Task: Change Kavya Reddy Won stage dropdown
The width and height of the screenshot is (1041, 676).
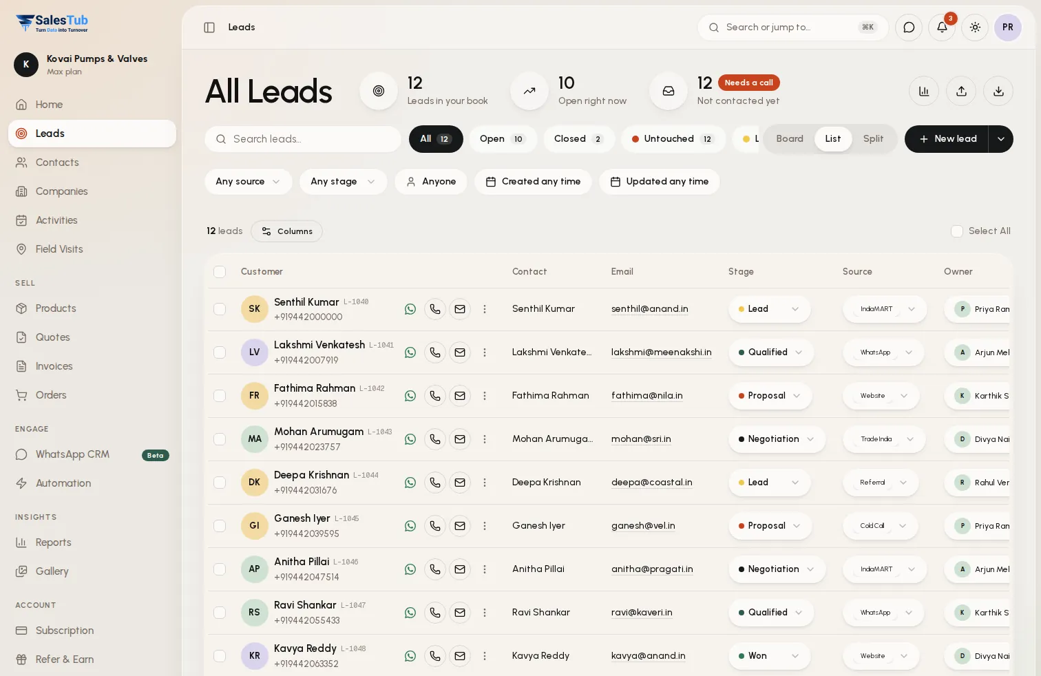Action: (x=769, y=656)
